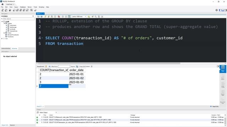Create new table toolbar icon
Image resolution: width=227 pixels, height=127 pixels.
pyautogui.click(x=17, y=10)
